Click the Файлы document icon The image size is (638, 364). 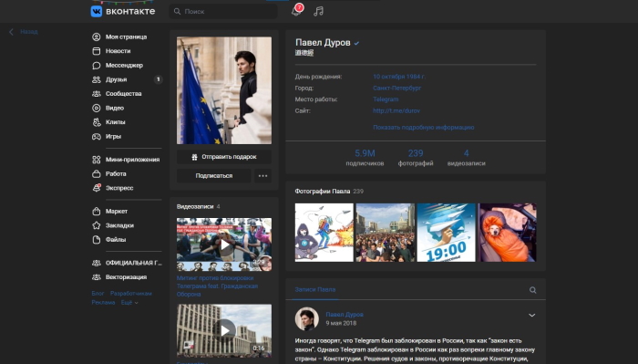click(x=97, y=239)
